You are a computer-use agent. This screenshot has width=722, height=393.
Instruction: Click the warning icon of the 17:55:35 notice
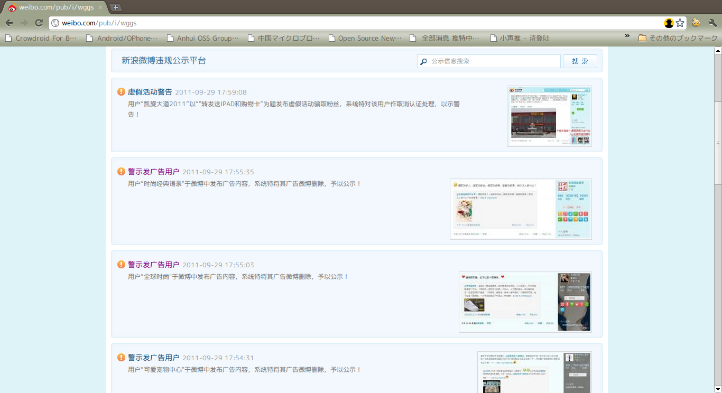pyautogui.click(x=121, y=172)
